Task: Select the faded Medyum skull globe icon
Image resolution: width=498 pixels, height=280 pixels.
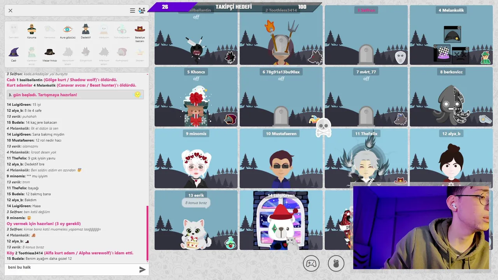Action: click(103, 29)
